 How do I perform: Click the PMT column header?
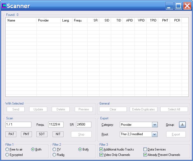click(x=164, y=20)
